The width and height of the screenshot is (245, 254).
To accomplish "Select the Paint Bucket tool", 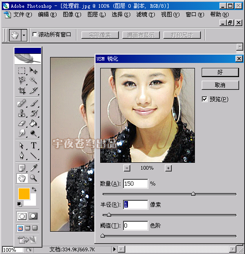I will (33, 123).
